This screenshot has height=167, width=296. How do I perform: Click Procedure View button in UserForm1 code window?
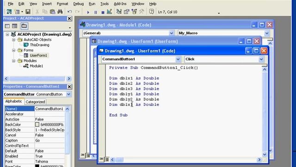click(x=101, y=159)
